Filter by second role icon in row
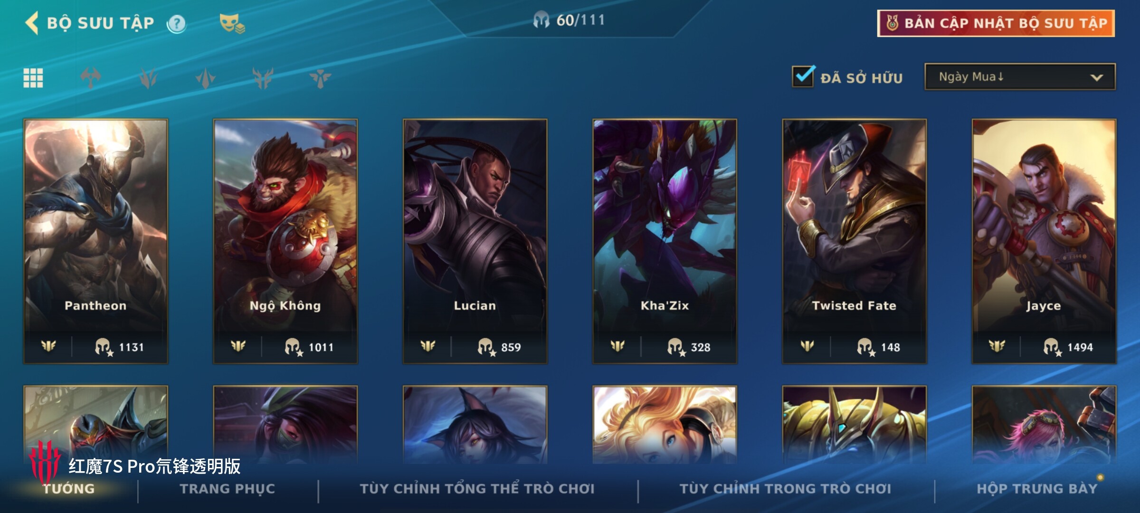Screen dimensions: 1140x513 click(148, 78)
